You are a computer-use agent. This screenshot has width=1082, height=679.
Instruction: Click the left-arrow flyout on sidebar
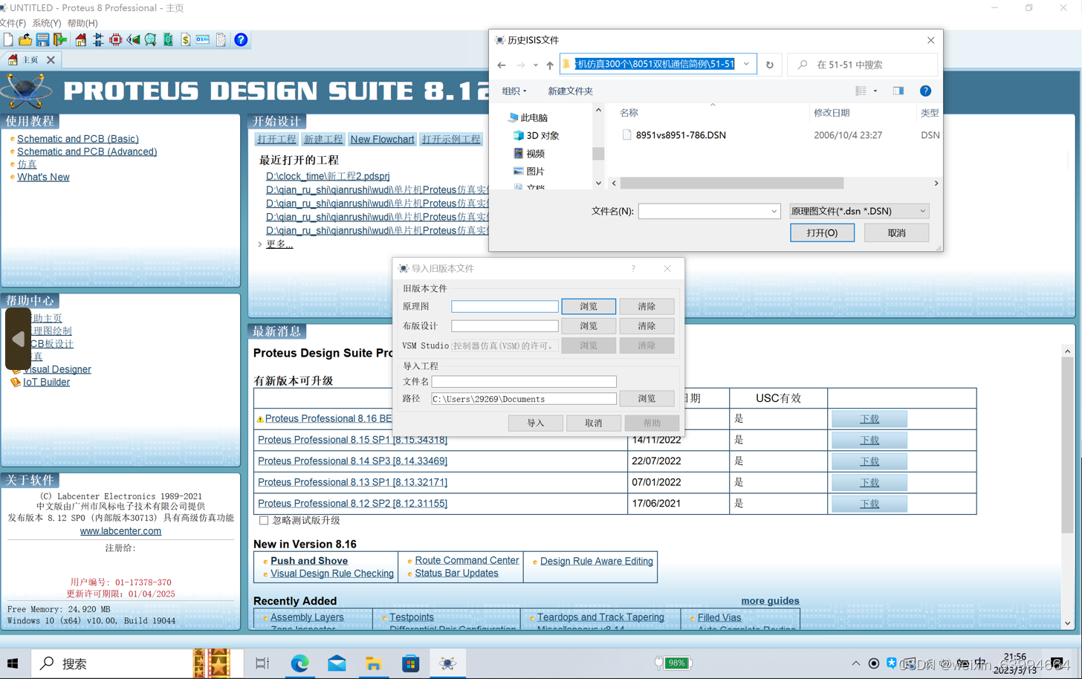pos(18,339)
